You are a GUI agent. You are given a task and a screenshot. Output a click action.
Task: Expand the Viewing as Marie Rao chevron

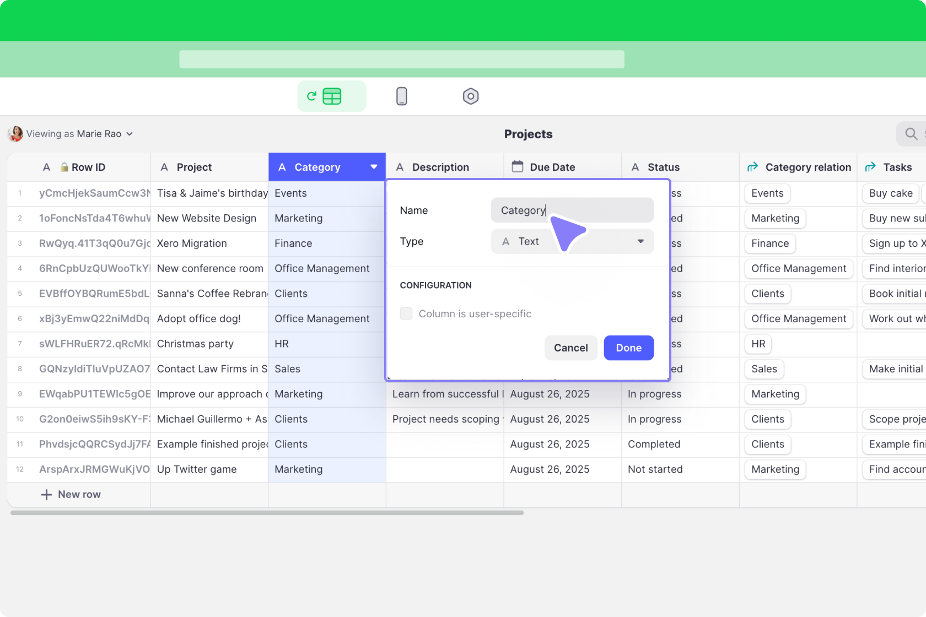[130, 134]
